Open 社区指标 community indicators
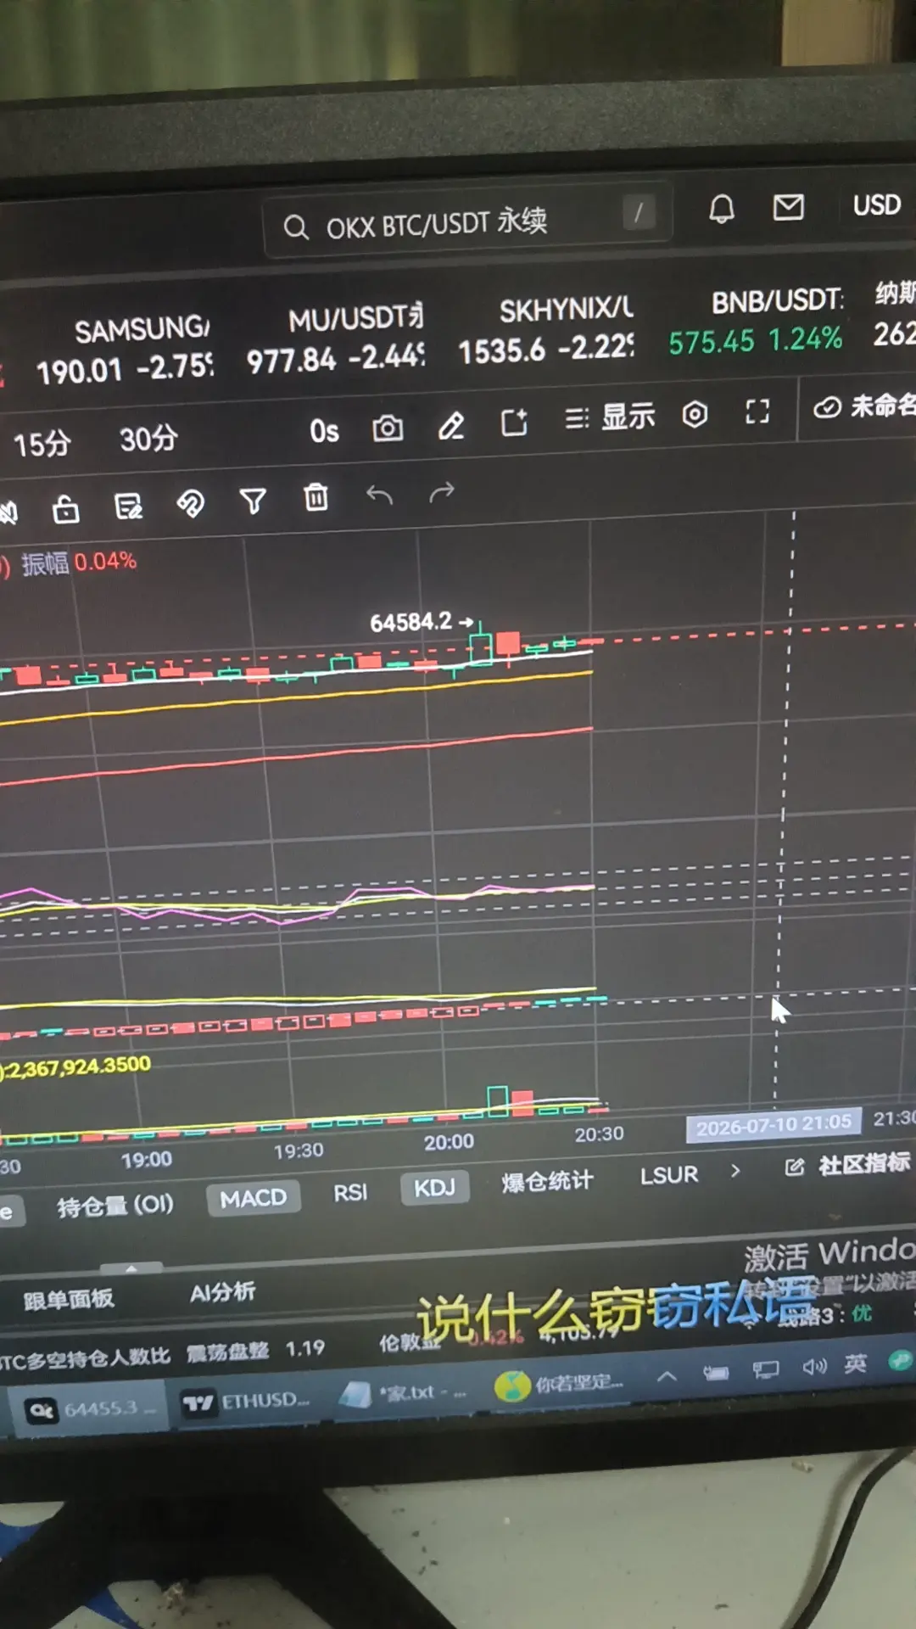This screenshot has width=916, height=1629. pyautogui.click(x=848, y=1164)
